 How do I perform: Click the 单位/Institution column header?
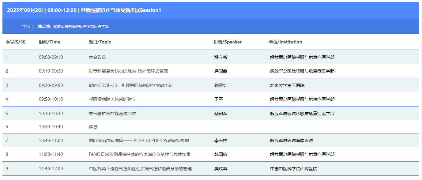[x=285, y=42]
